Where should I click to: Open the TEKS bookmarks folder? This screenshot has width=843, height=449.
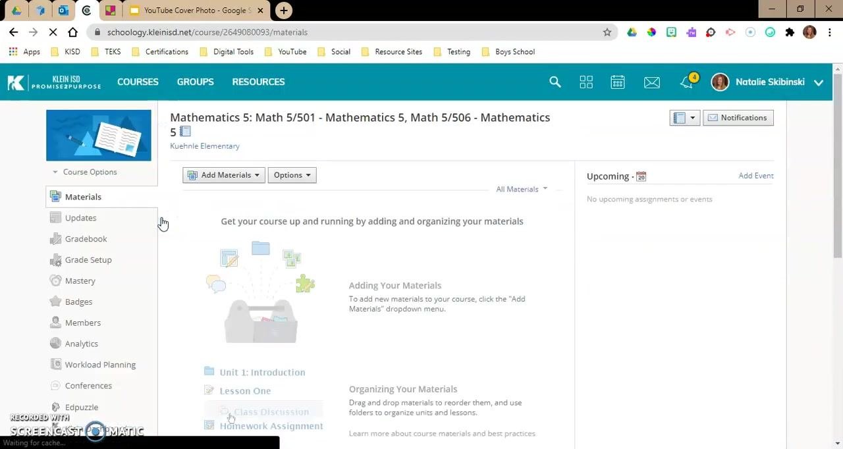tap(105, 51)
